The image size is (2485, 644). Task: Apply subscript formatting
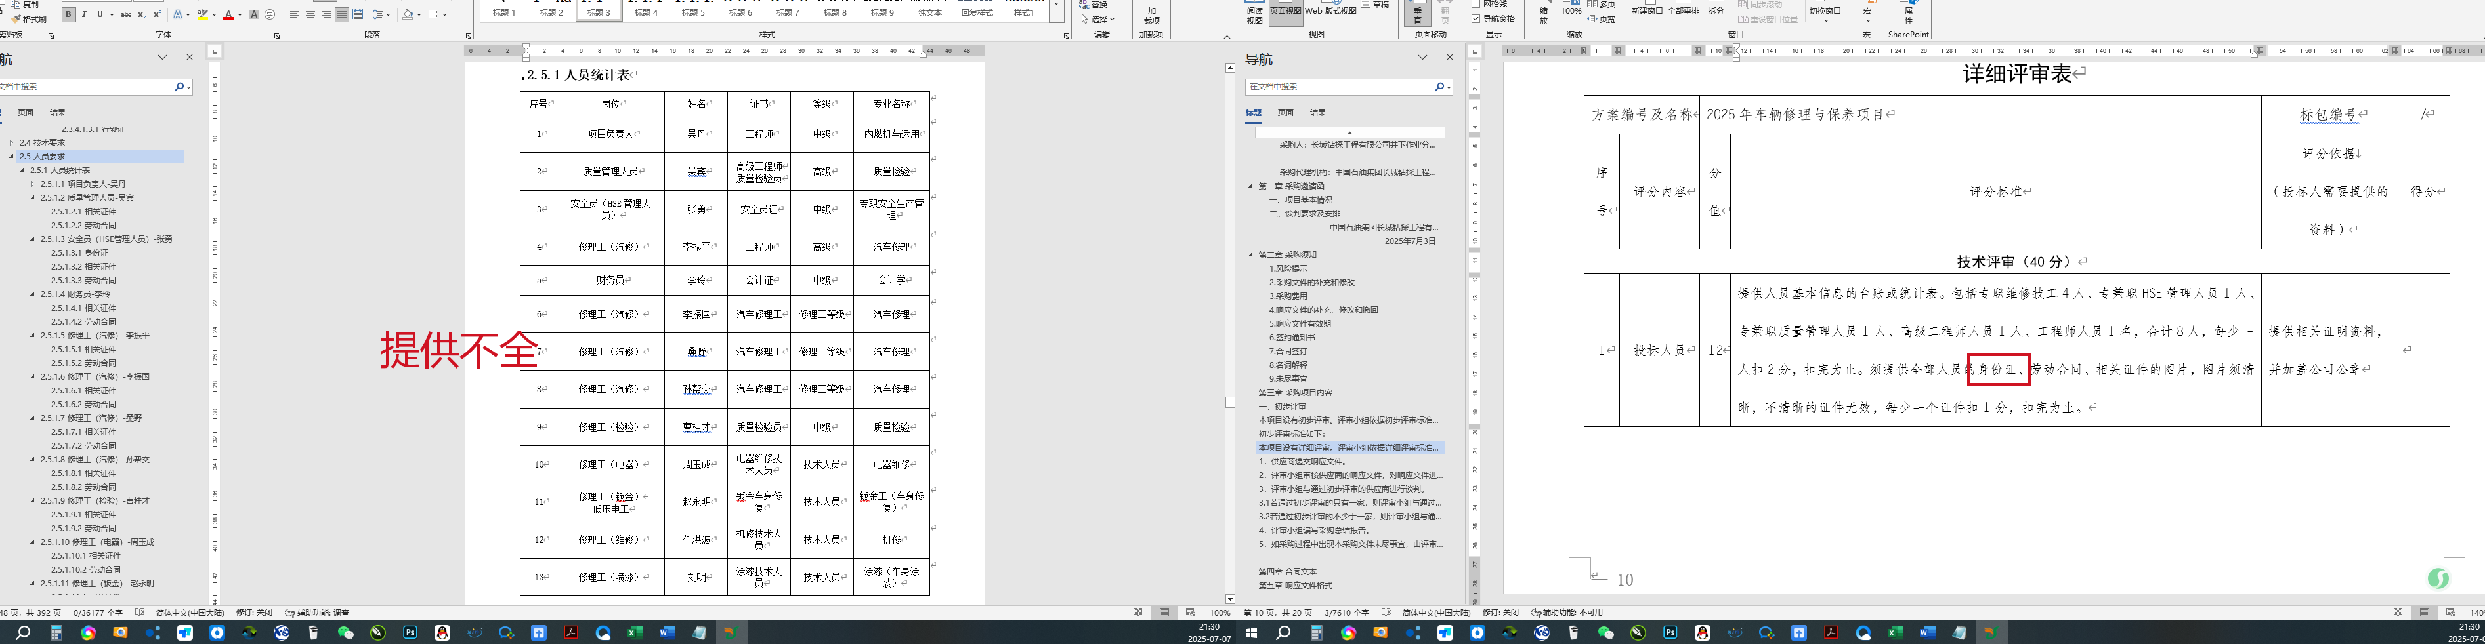pyautogui.click(x=142, y=14)
